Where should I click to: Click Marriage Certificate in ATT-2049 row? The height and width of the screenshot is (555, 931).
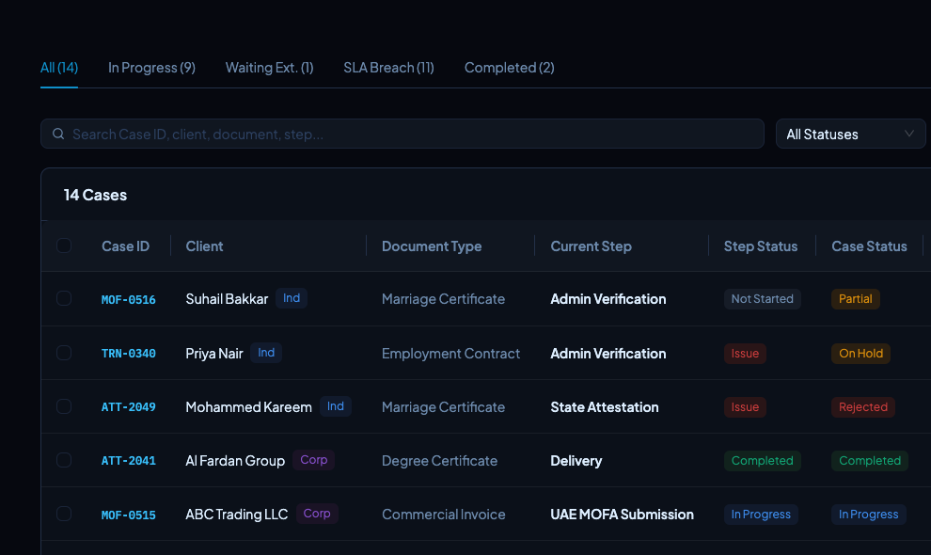pos(443,407)
